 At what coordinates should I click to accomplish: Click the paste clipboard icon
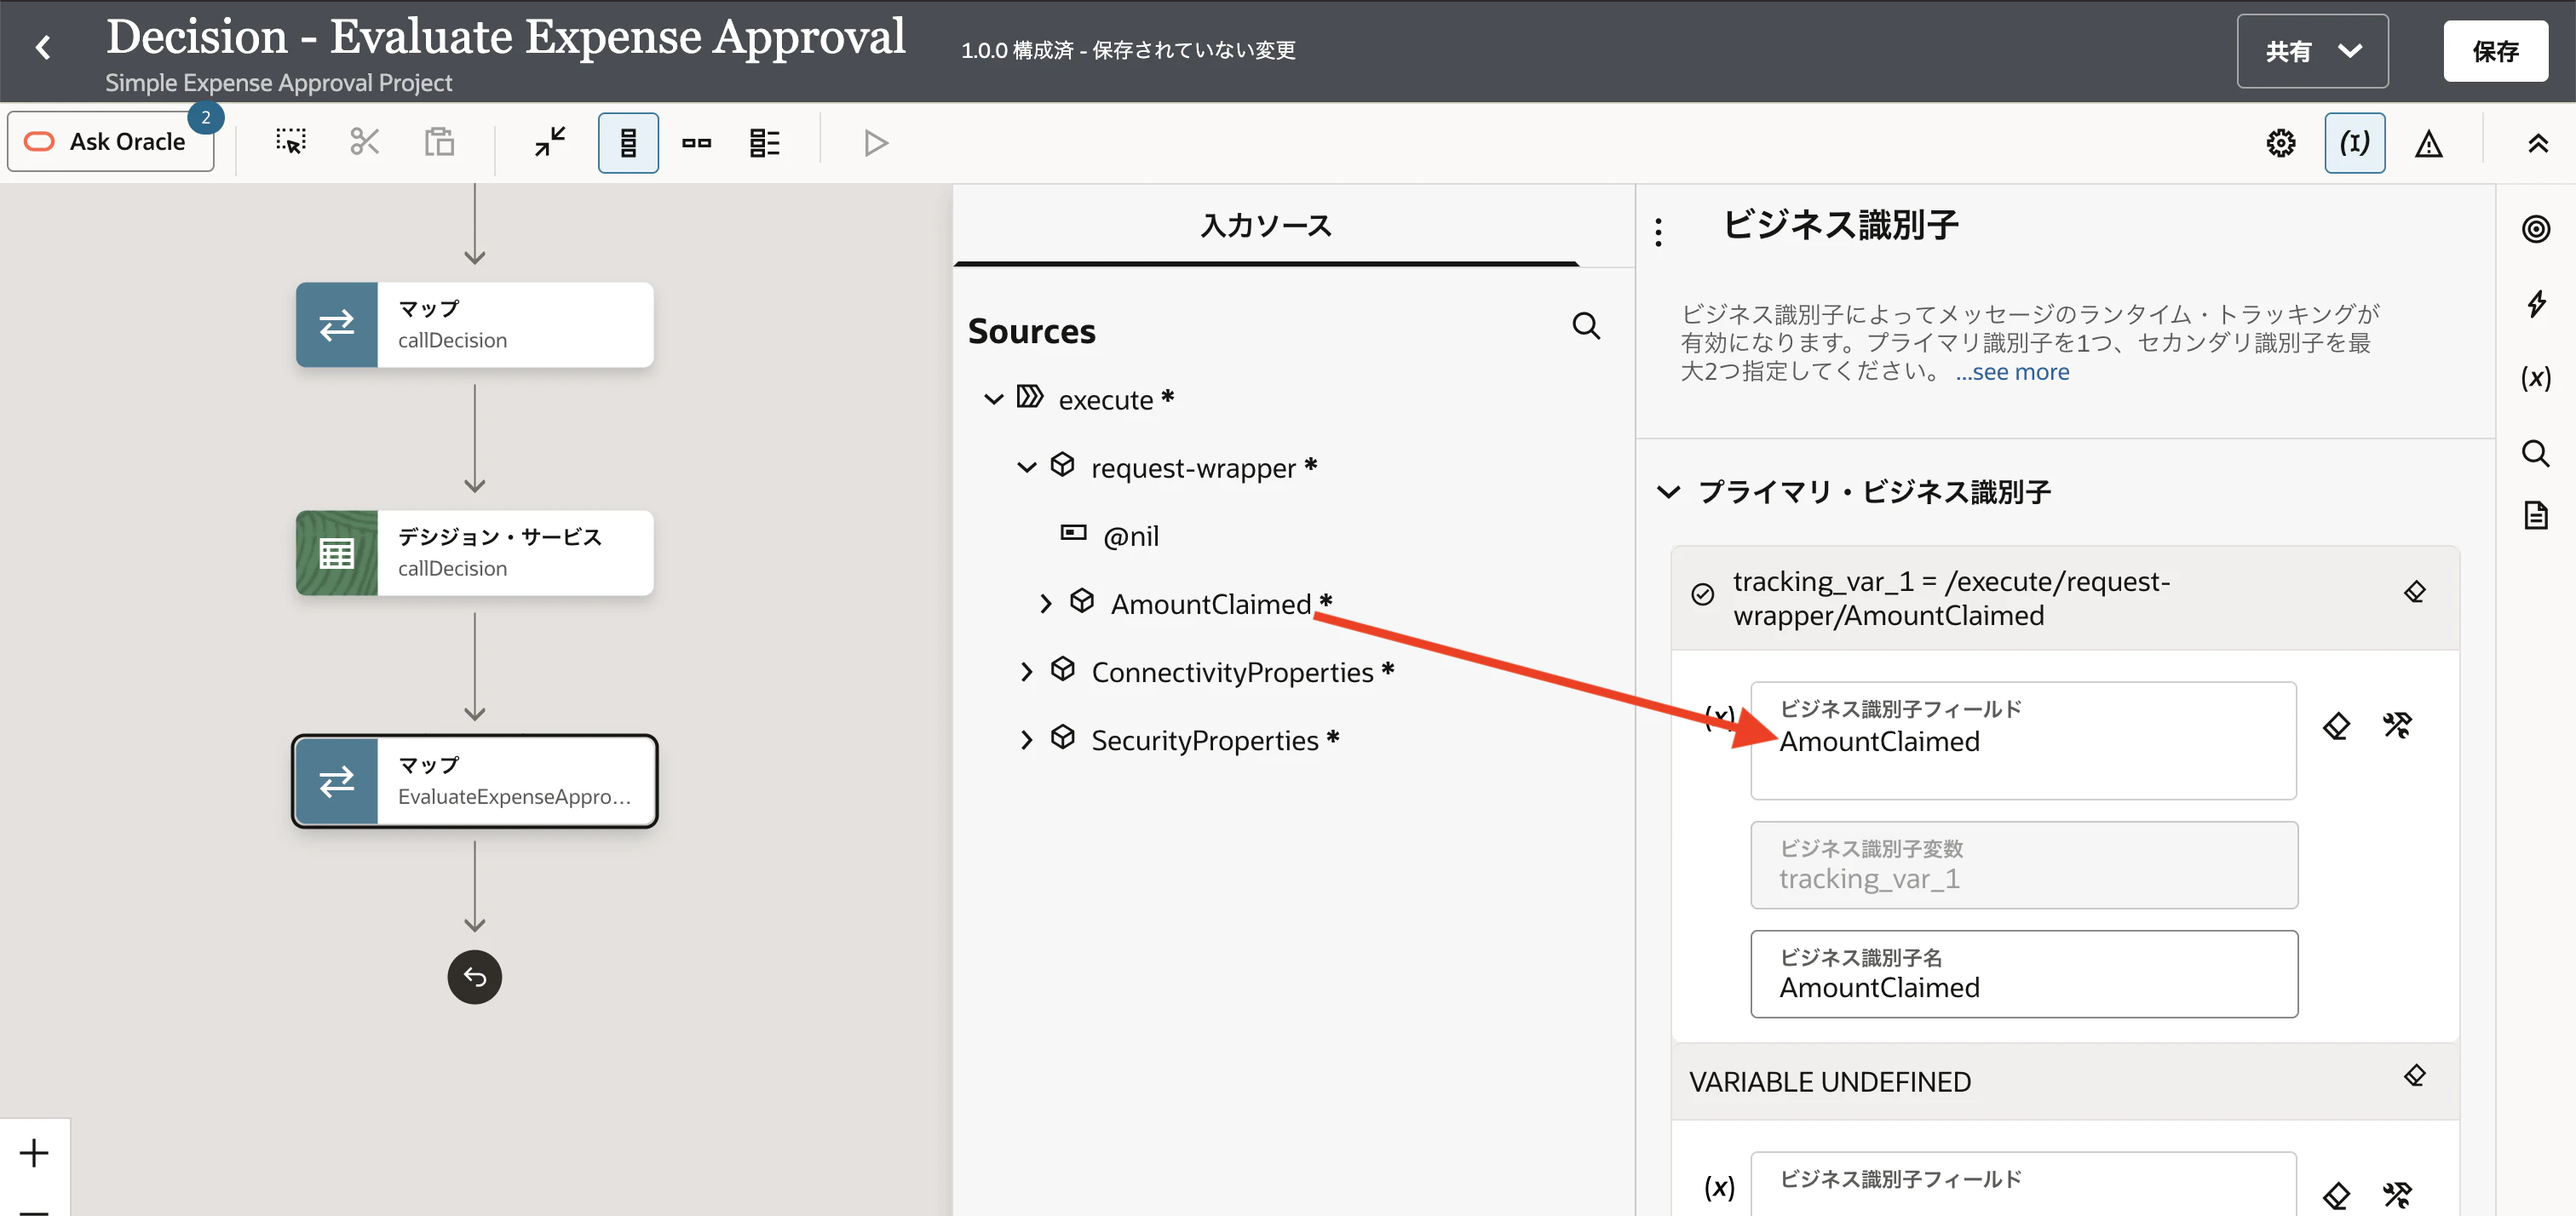[439, 142]
